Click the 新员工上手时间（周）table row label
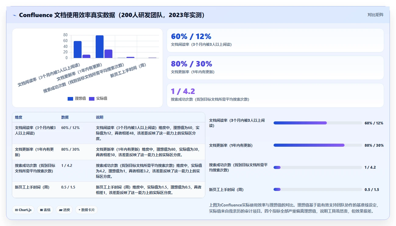 tap(32, 187)
